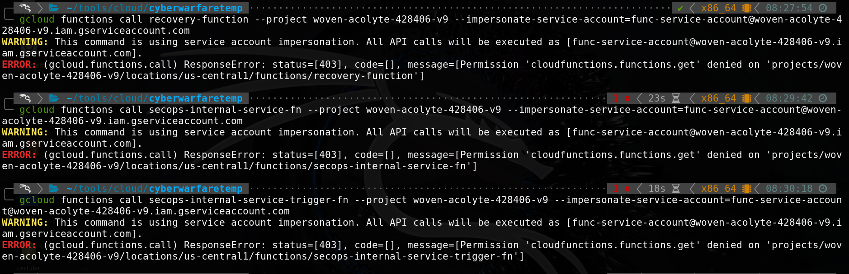Screen dimensions: 849x274
Task: Click the first yellow WARNING label
Action: click(x=25, y=42)
